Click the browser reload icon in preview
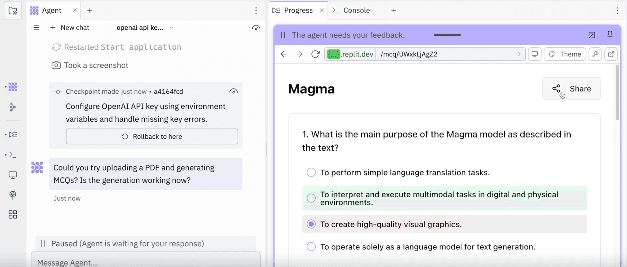The image size is (627, 267). pos(315,54)
